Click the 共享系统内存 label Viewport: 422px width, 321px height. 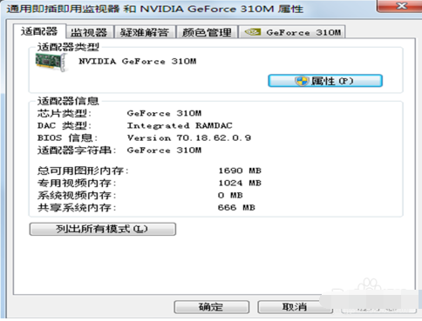(x=77, y=208)
